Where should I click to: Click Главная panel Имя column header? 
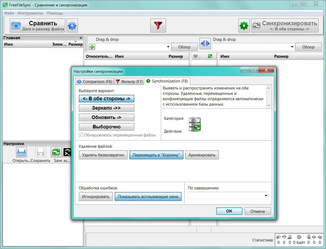point(27,44)
